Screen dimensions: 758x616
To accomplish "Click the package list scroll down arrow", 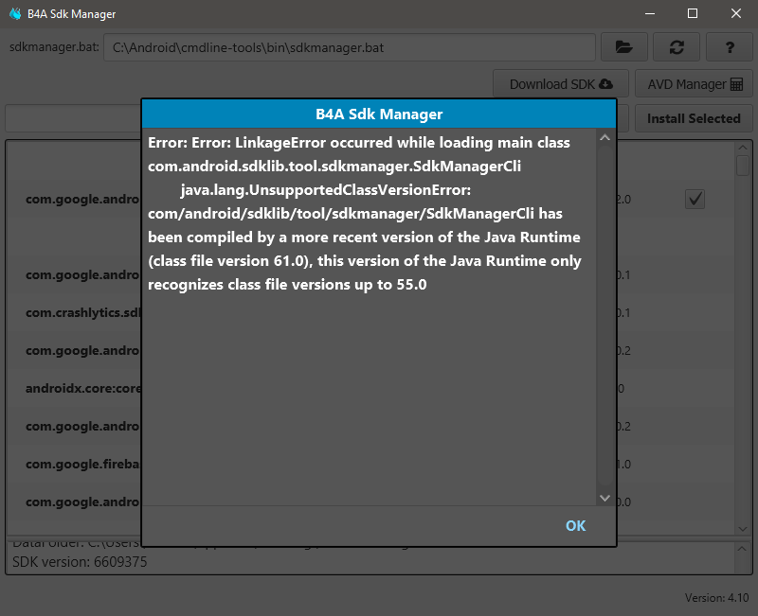I will click(x=743, y=529).
